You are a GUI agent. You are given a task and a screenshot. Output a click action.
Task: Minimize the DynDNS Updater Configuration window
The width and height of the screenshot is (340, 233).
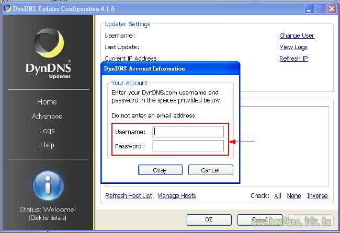pyautogui.click(x=309, y=9)
